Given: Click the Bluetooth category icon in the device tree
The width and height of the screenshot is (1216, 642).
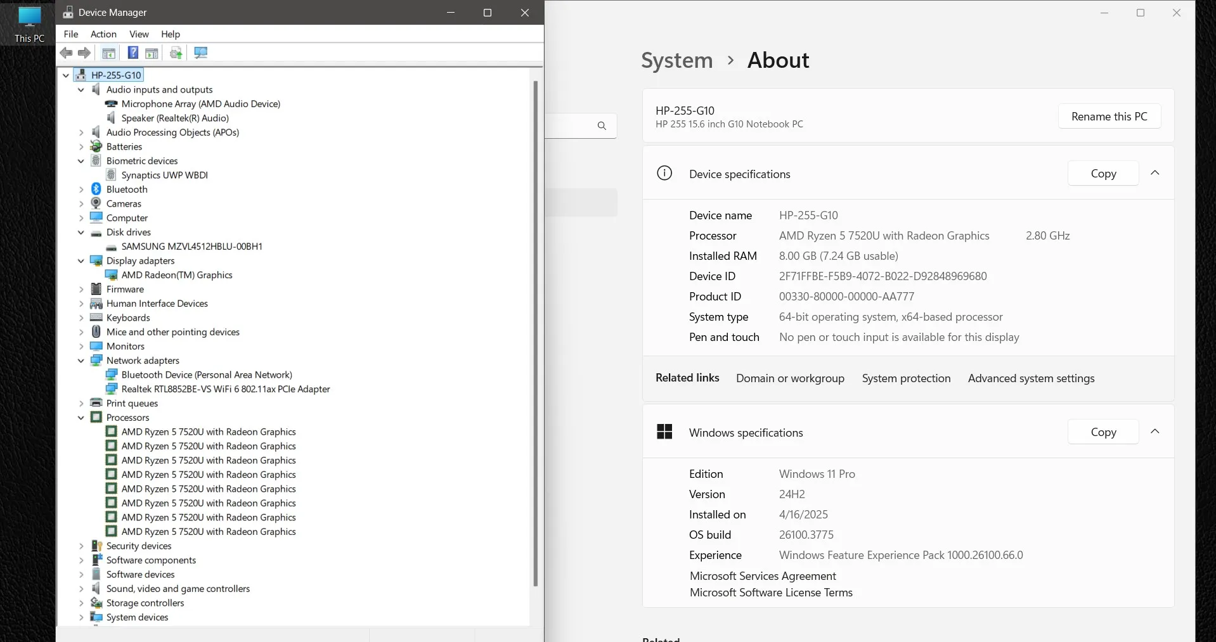Looking at the screenshot, I should coord(96,189).
